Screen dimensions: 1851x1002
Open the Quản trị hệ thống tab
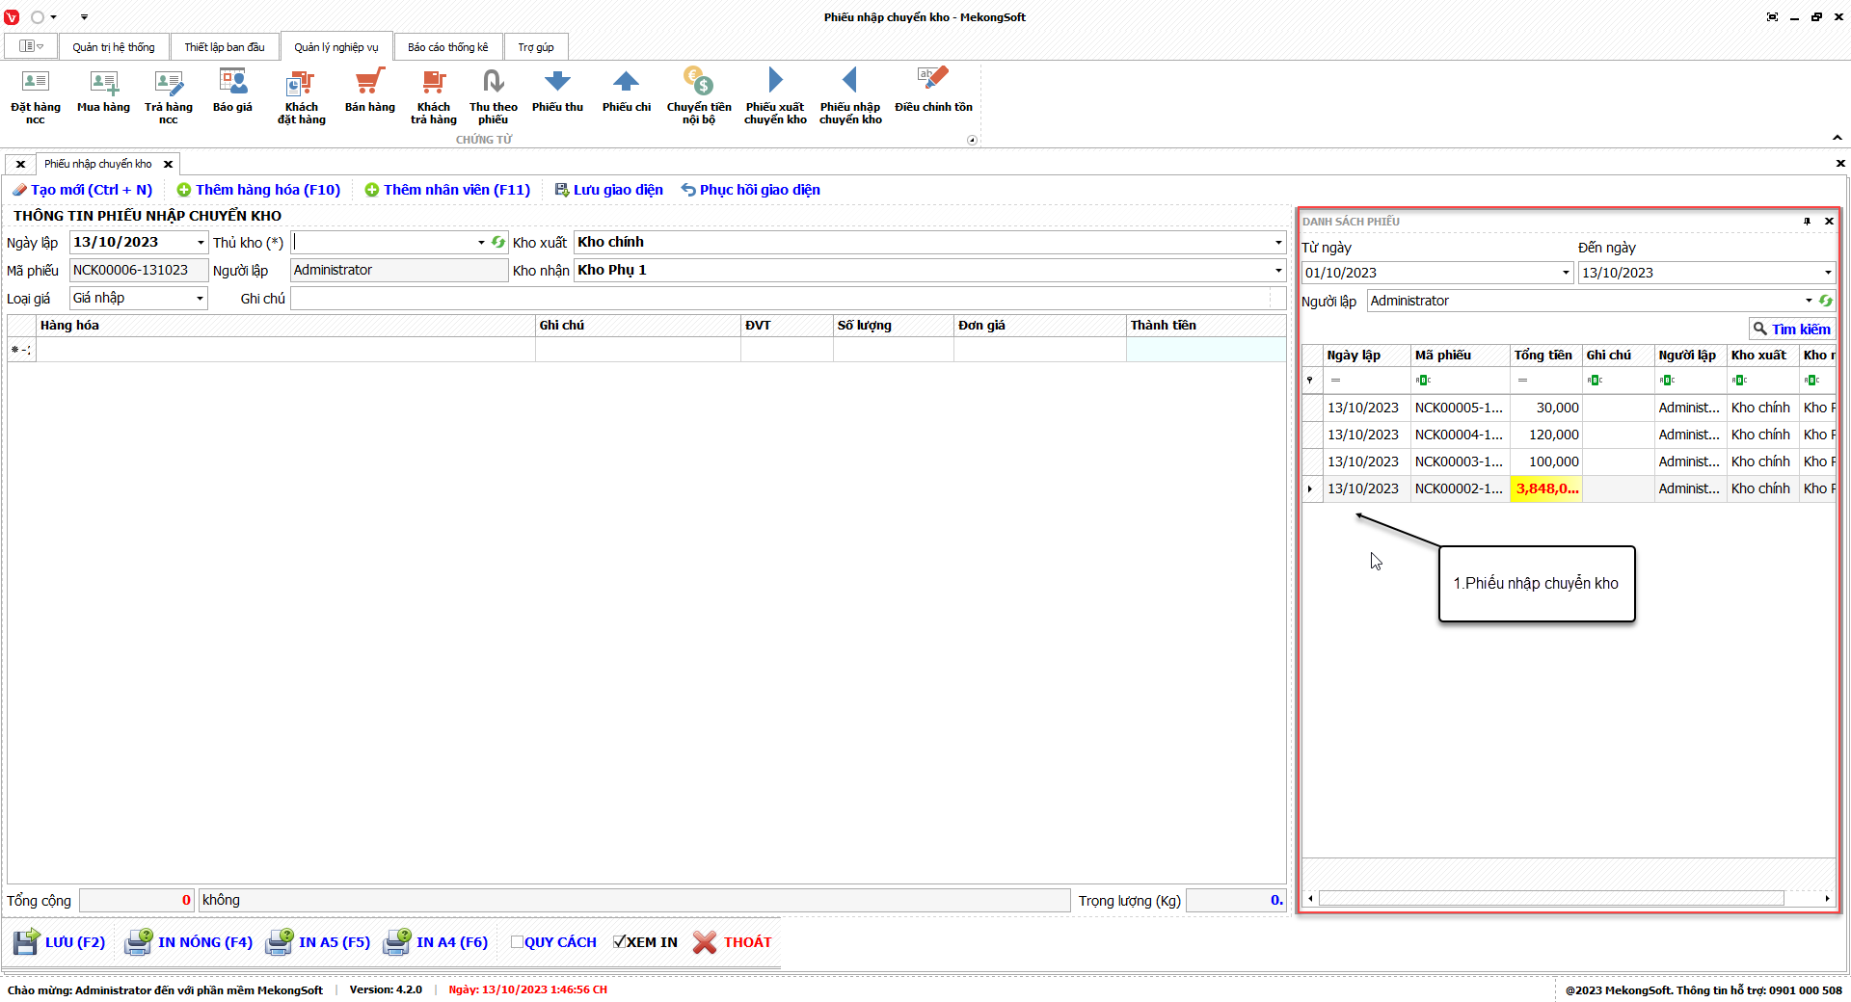click(113, 47)
